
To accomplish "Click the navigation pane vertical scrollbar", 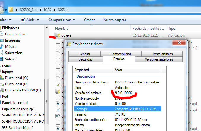I will pos(47,98).
